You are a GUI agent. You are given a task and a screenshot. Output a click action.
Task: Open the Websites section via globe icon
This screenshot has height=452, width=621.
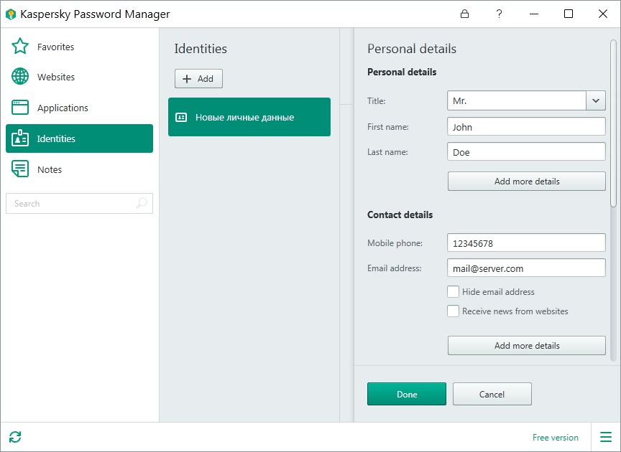[x=19, y=77]
